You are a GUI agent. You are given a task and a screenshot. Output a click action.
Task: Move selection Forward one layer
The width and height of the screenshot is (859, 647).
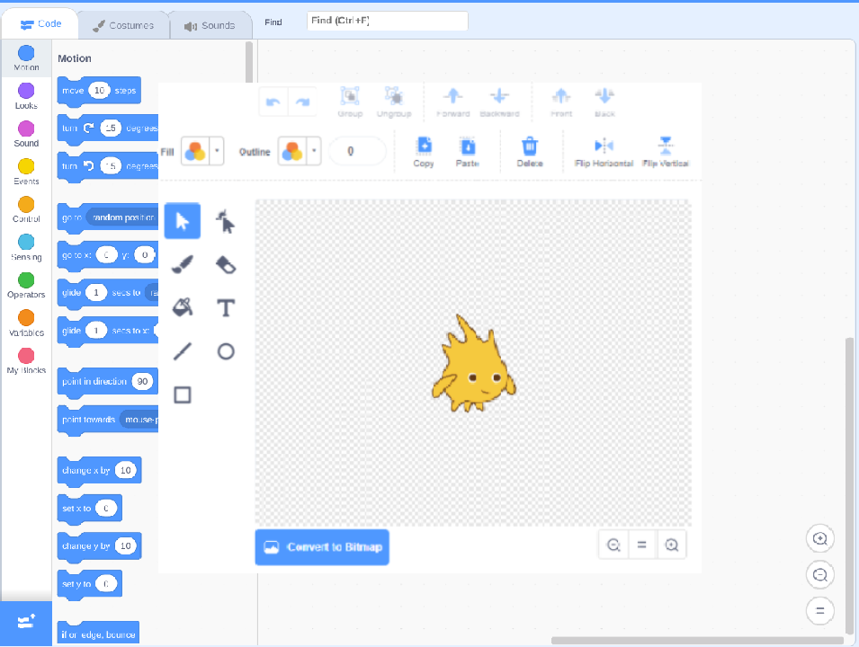[453, 102]
